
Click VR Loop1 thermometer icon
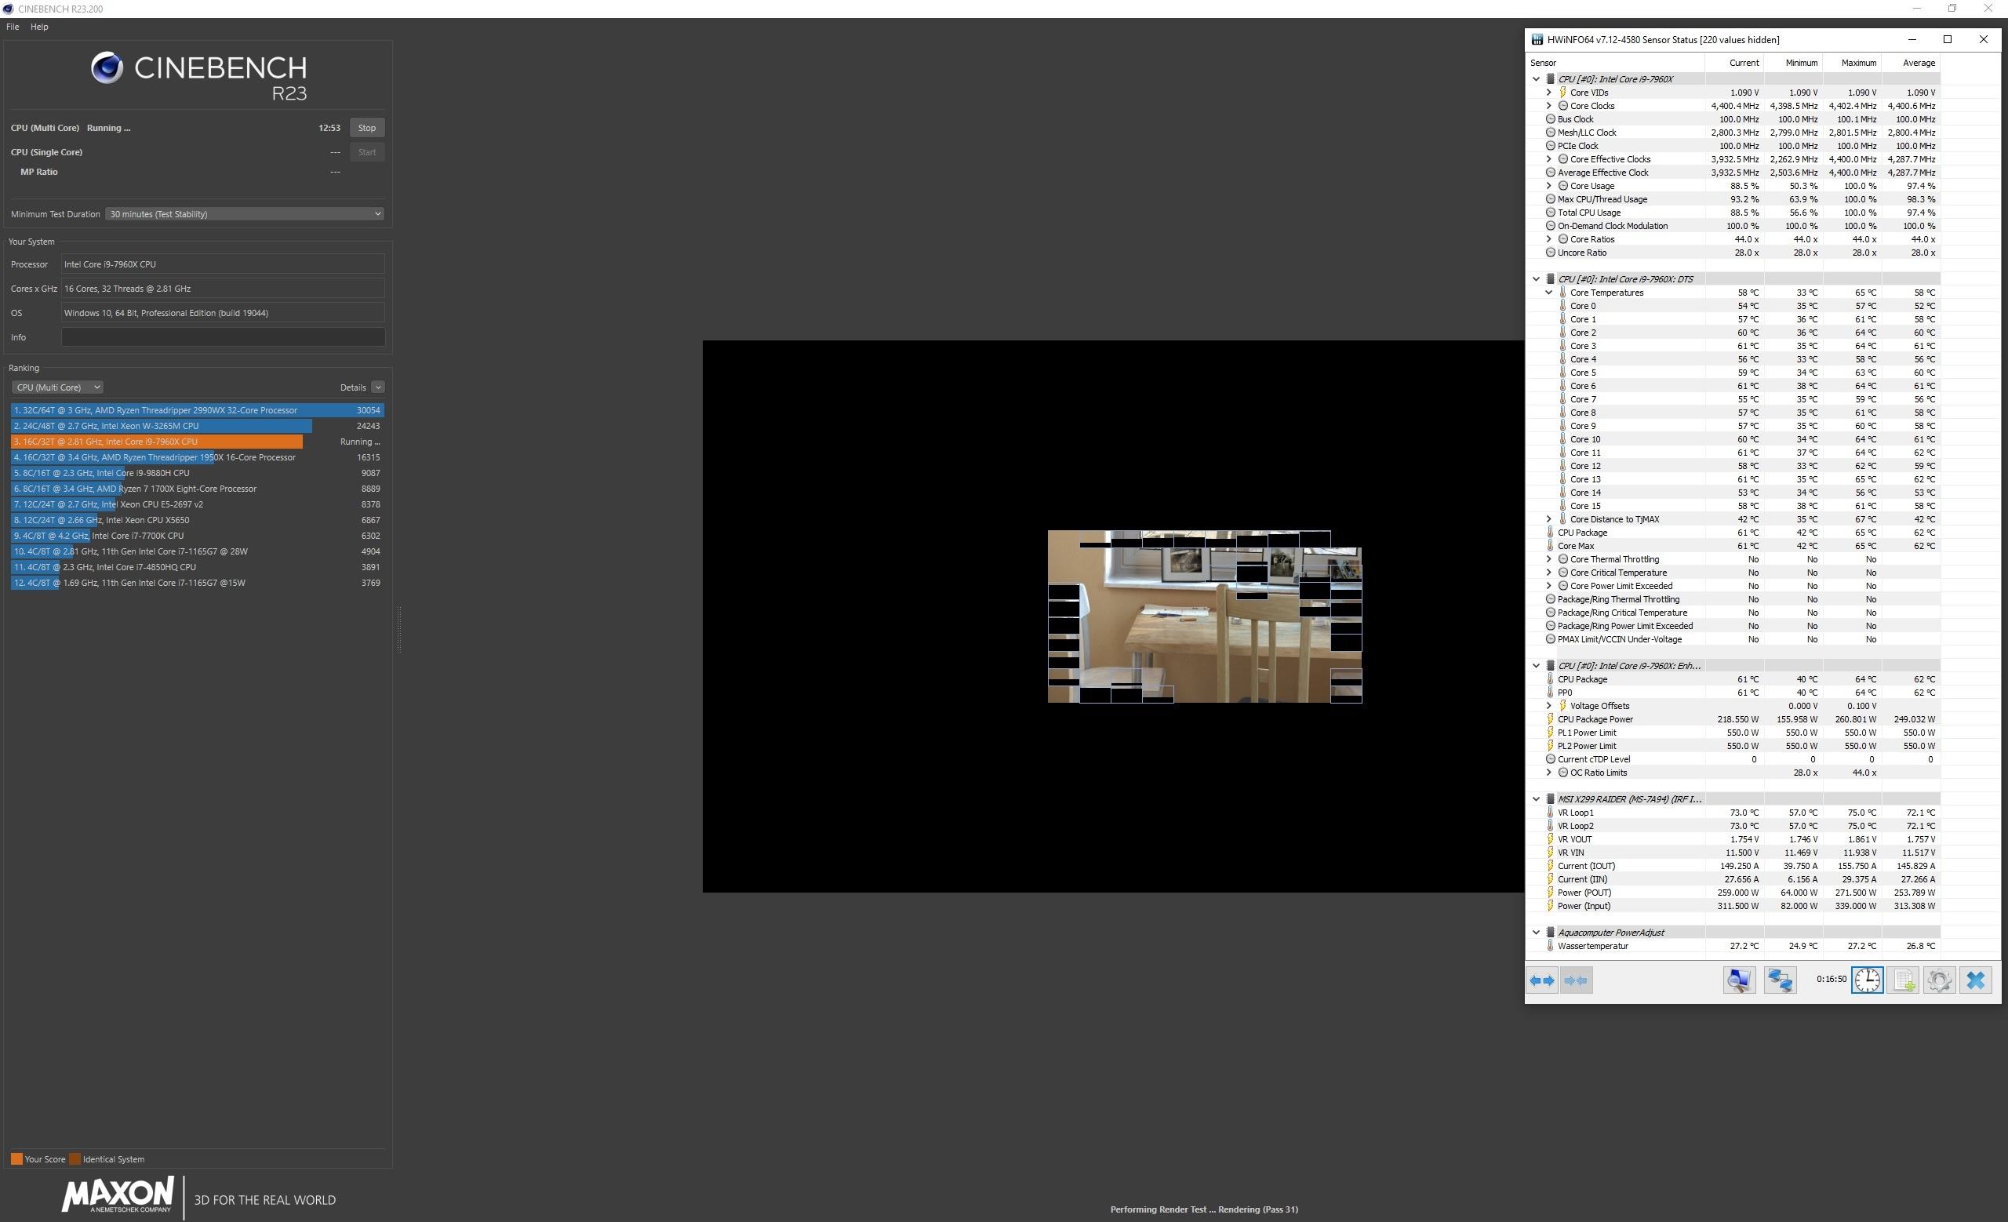click(1550, 813)
